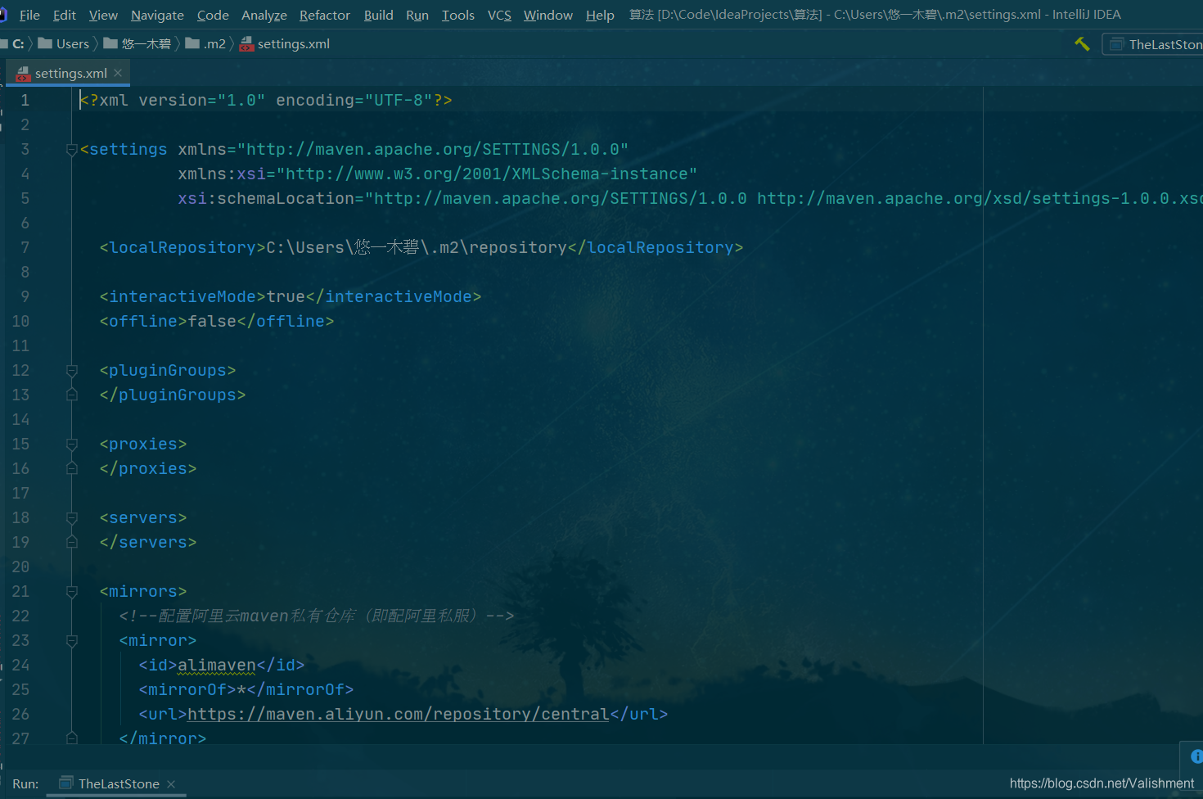Open the Edit menu

pyautogui.click(x=65, y=15)
